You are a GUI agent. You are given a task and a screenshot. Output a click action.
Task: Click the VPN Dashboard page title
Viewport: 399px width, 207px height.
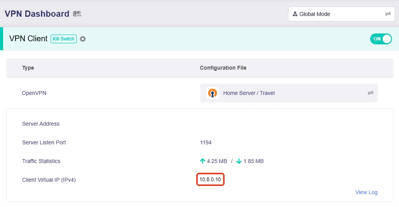(x=37, y=14)
